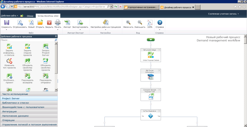
Task: Click the Set project stage action icon
Action: pos(151,55)
